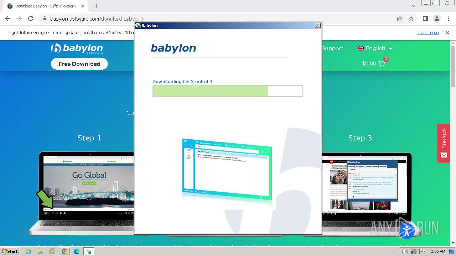This screenshot has width=456, height=256.
Task: Open new tab with plus button
Action: 96,6
